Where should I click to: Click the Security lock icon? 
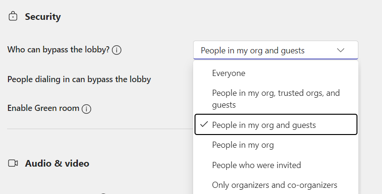tap(13, 17)
